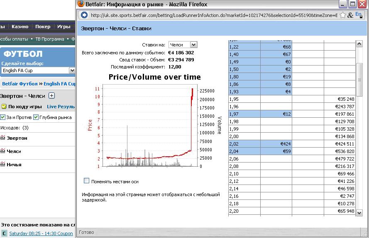This screenshot has width=369, height=238.
Task: Open the Saturday 08:25 - 14:30 Coupon link
Action: pos(41,233)
